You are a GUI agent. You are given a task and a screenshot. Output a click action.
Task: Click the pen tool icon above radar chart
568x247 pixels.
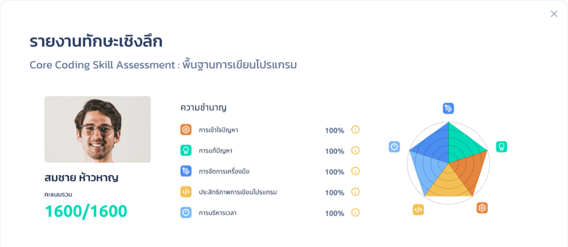[x=448, y=108]
